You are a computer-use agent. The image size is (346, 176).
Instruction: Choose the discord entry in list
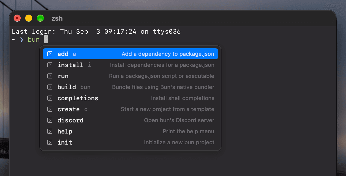[130, 120]
